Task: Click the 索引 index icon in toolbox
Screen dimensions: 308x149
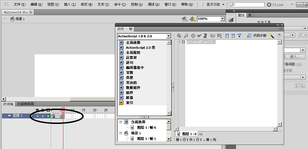Action: [122, 103]
